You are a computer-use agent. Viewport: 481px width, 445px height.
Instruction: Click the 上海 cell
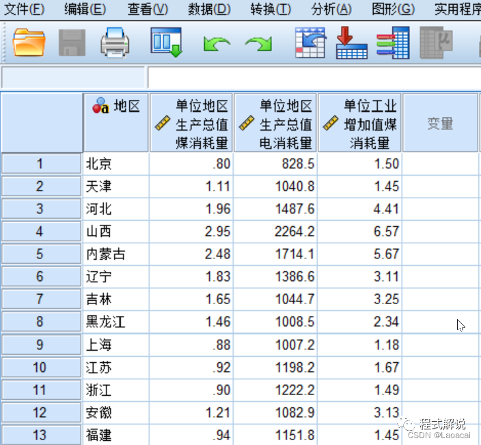tap(115, 345)
